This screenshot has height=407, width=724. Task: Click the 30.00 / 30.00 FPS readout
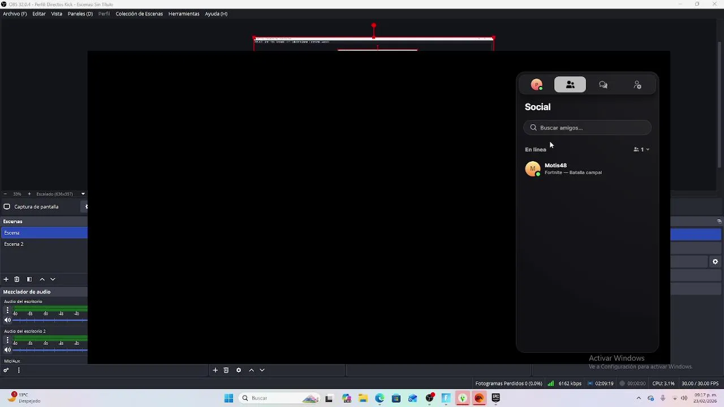pyautogui.click(x=700, y=383)
